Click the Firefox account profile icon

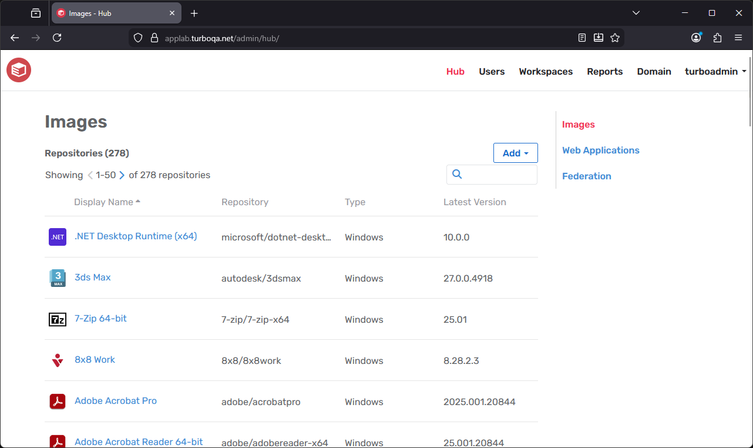coord(696,37)
